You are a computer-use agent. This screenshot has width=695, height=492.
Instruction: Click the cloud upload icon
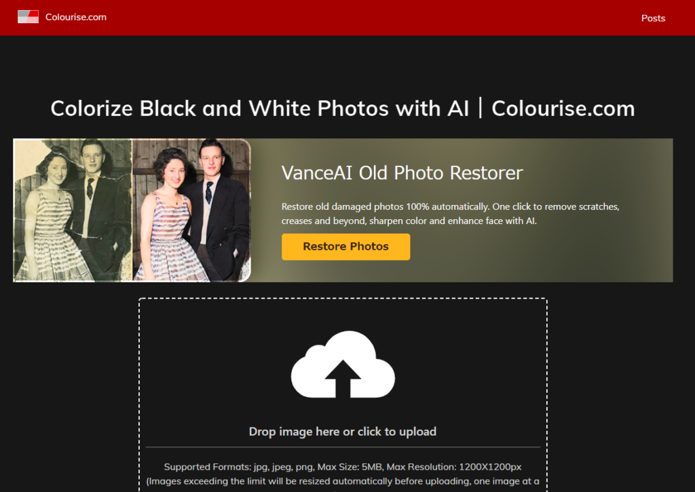tap(343, 364)
